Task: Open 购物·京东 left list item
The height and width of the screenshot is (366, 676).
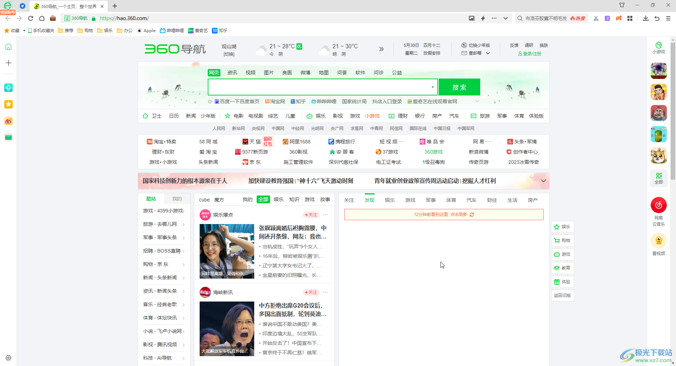Action: point(164,264)
